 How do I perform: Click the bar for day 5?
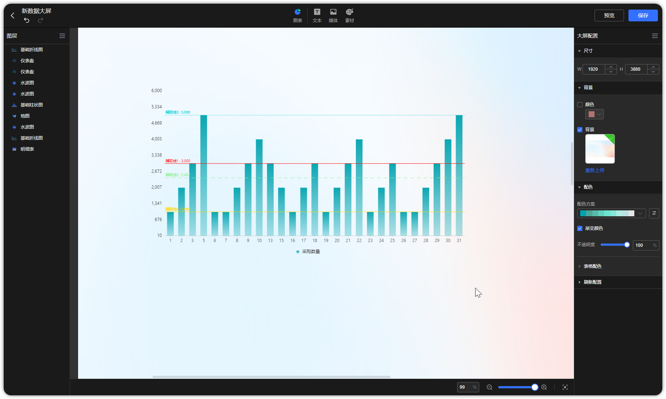pos(204,175)
